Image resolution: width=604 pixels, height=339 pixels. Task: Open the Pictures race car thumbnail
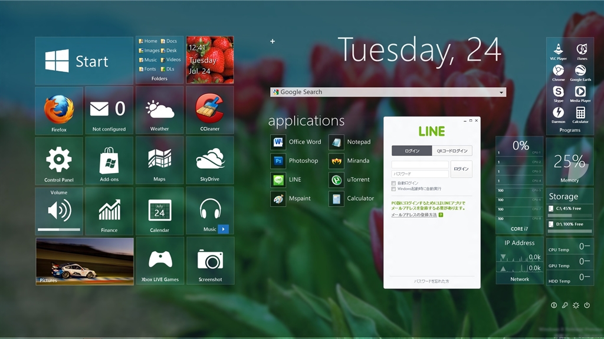[85, 261]
